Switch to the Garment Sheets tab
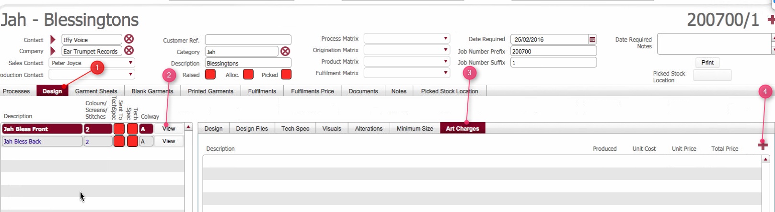The width and height of the screenshot is (775, 212). [96, 91]
